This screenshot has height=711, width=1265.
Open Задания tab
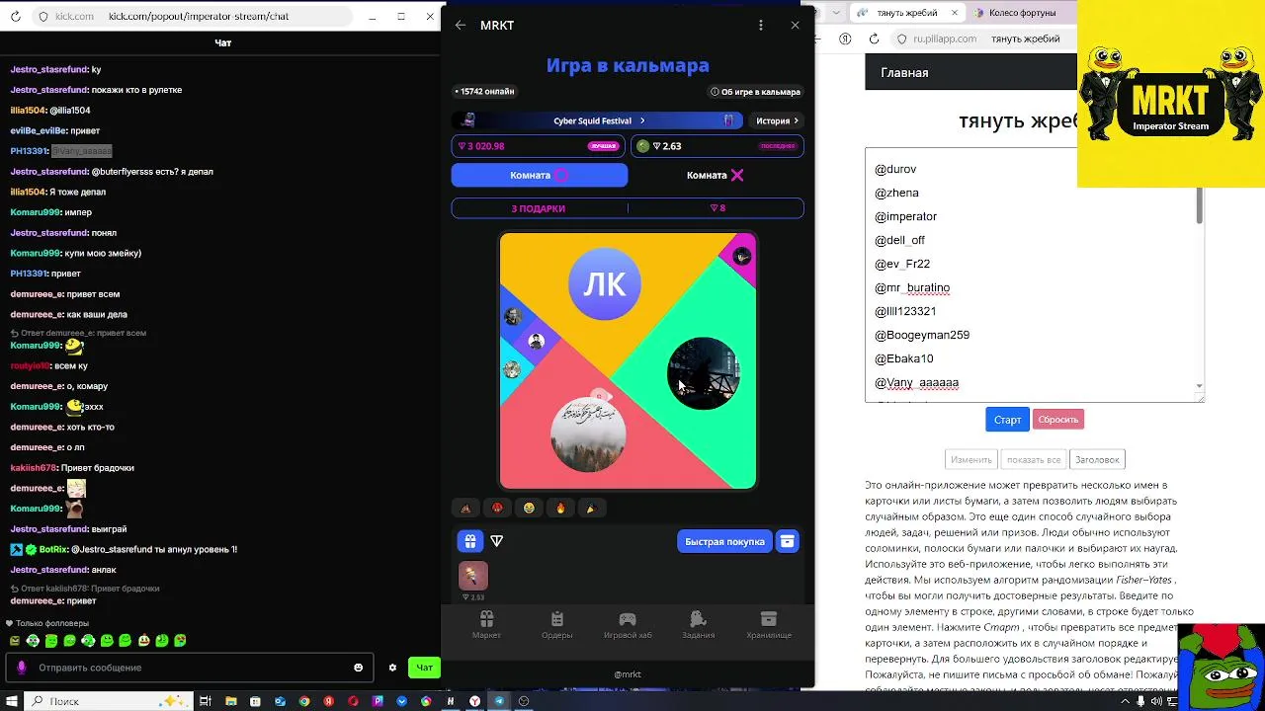[698, 625]
